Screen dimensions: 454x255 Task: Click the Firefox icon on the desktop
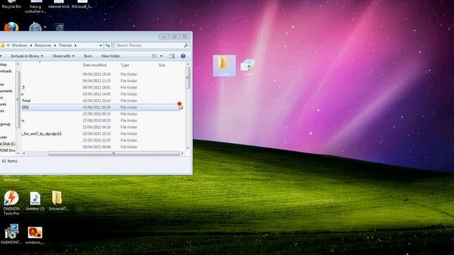[x=11, y=27]
